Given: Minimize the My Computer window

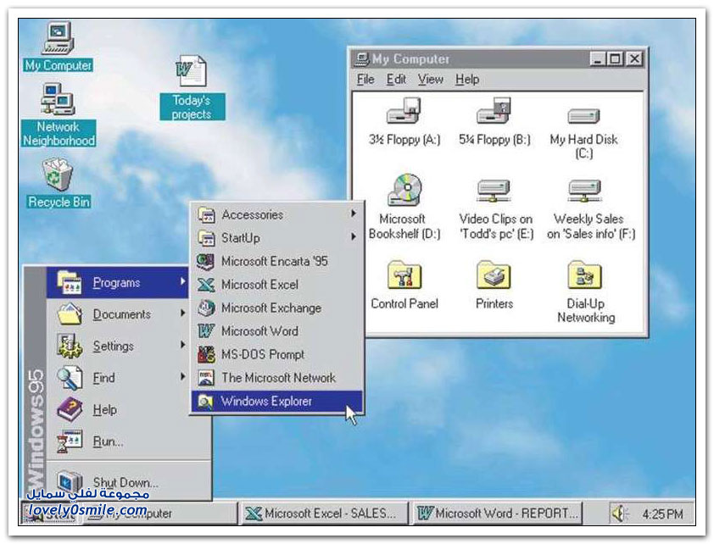Looking at the screenshot, I should (x=599, y=59).
